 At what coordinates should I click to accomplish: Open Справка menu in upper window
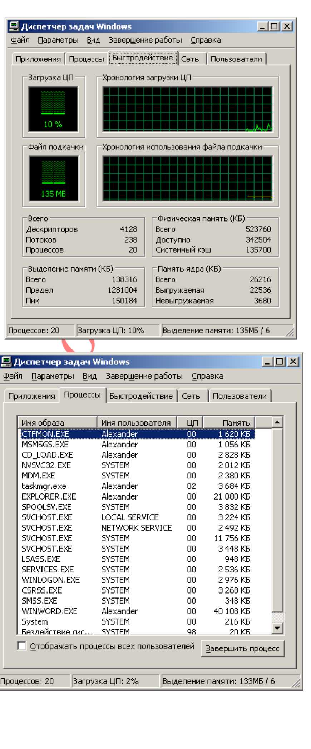(x=206, y=40)
